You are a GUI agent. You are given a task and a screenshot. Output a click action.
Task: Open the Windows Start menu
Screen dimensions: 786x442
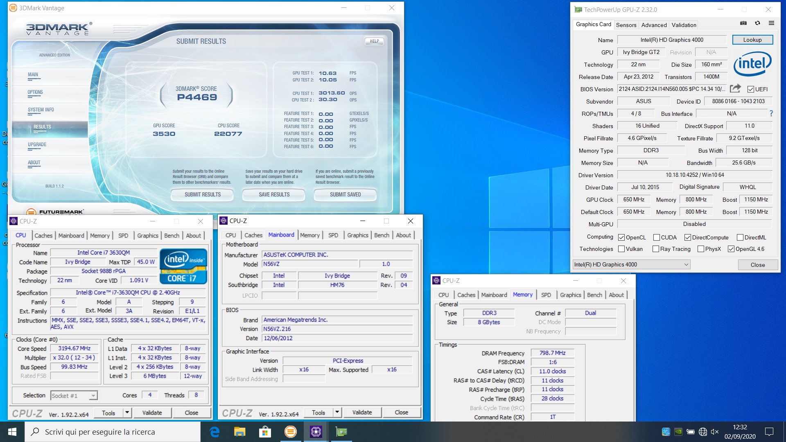(12, 432)
